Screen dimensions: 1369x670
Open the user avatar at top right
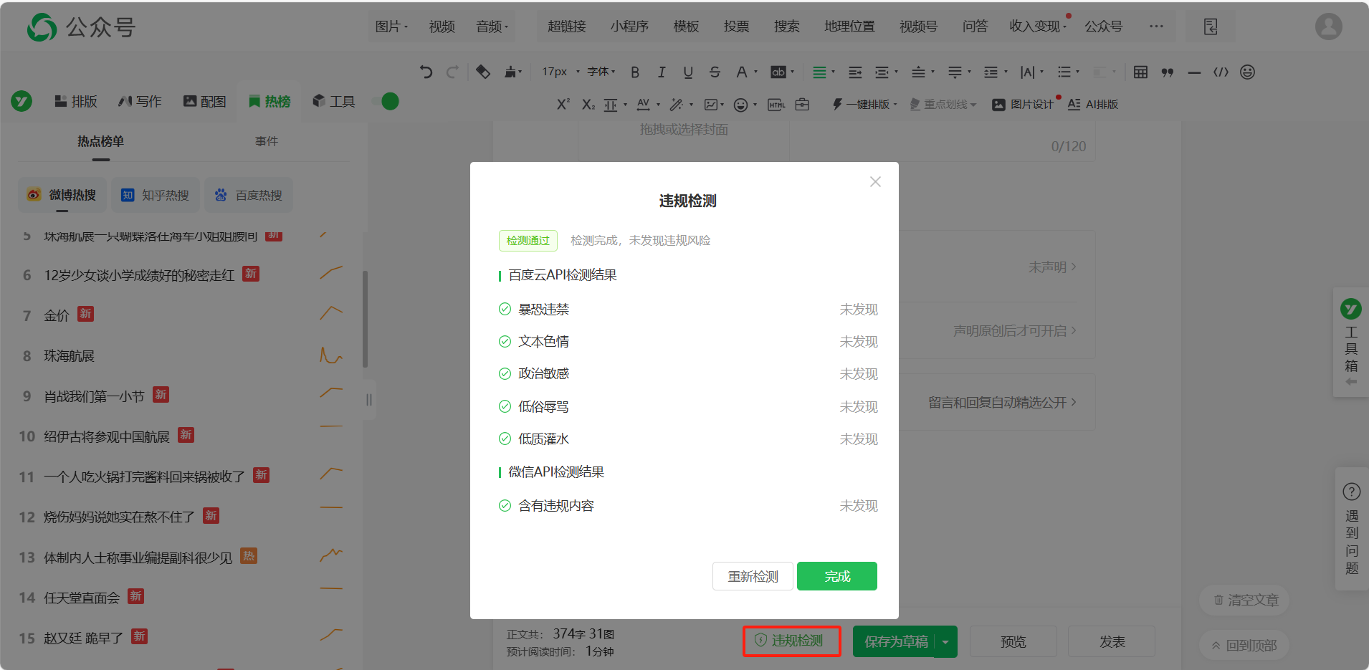coord(1328,27)
